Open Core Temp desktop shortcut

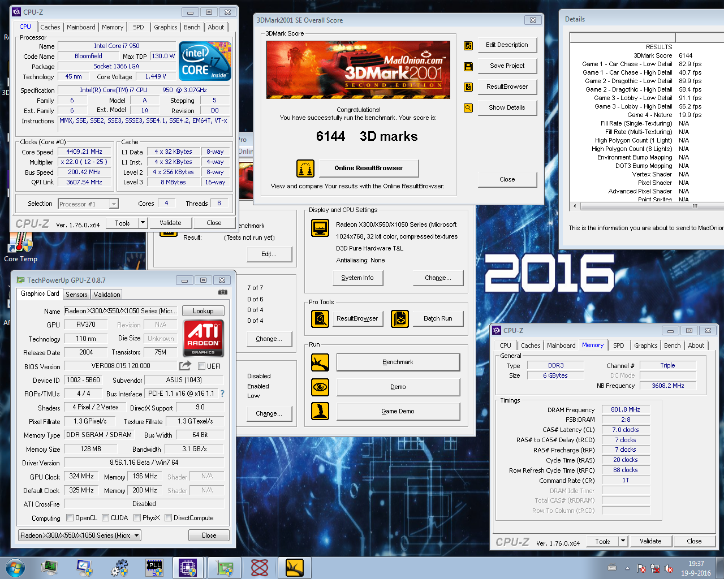pyautogui.click(x=20, y=247)
